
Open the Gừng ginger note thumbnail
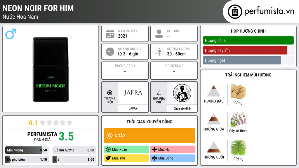[238, 92]
